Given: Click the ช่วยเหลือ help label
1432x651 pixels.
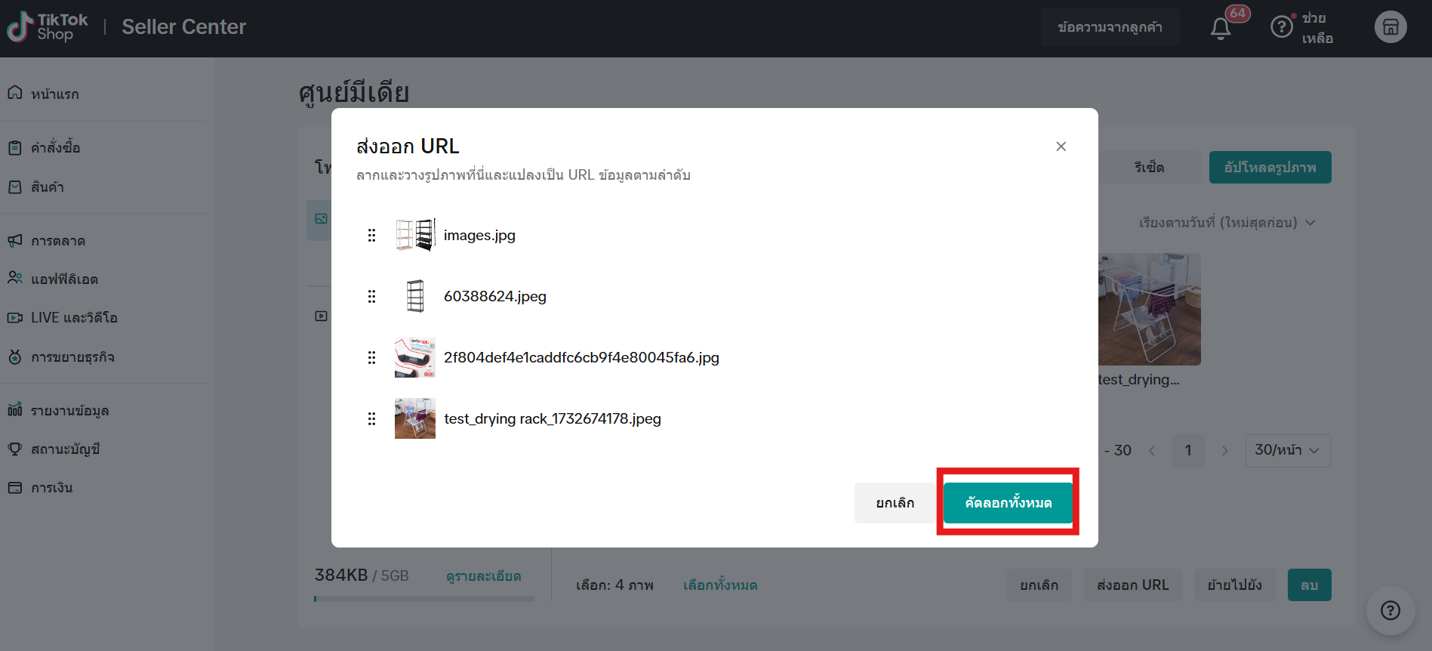Looking at the screenshot, I should pos(1317,28).
